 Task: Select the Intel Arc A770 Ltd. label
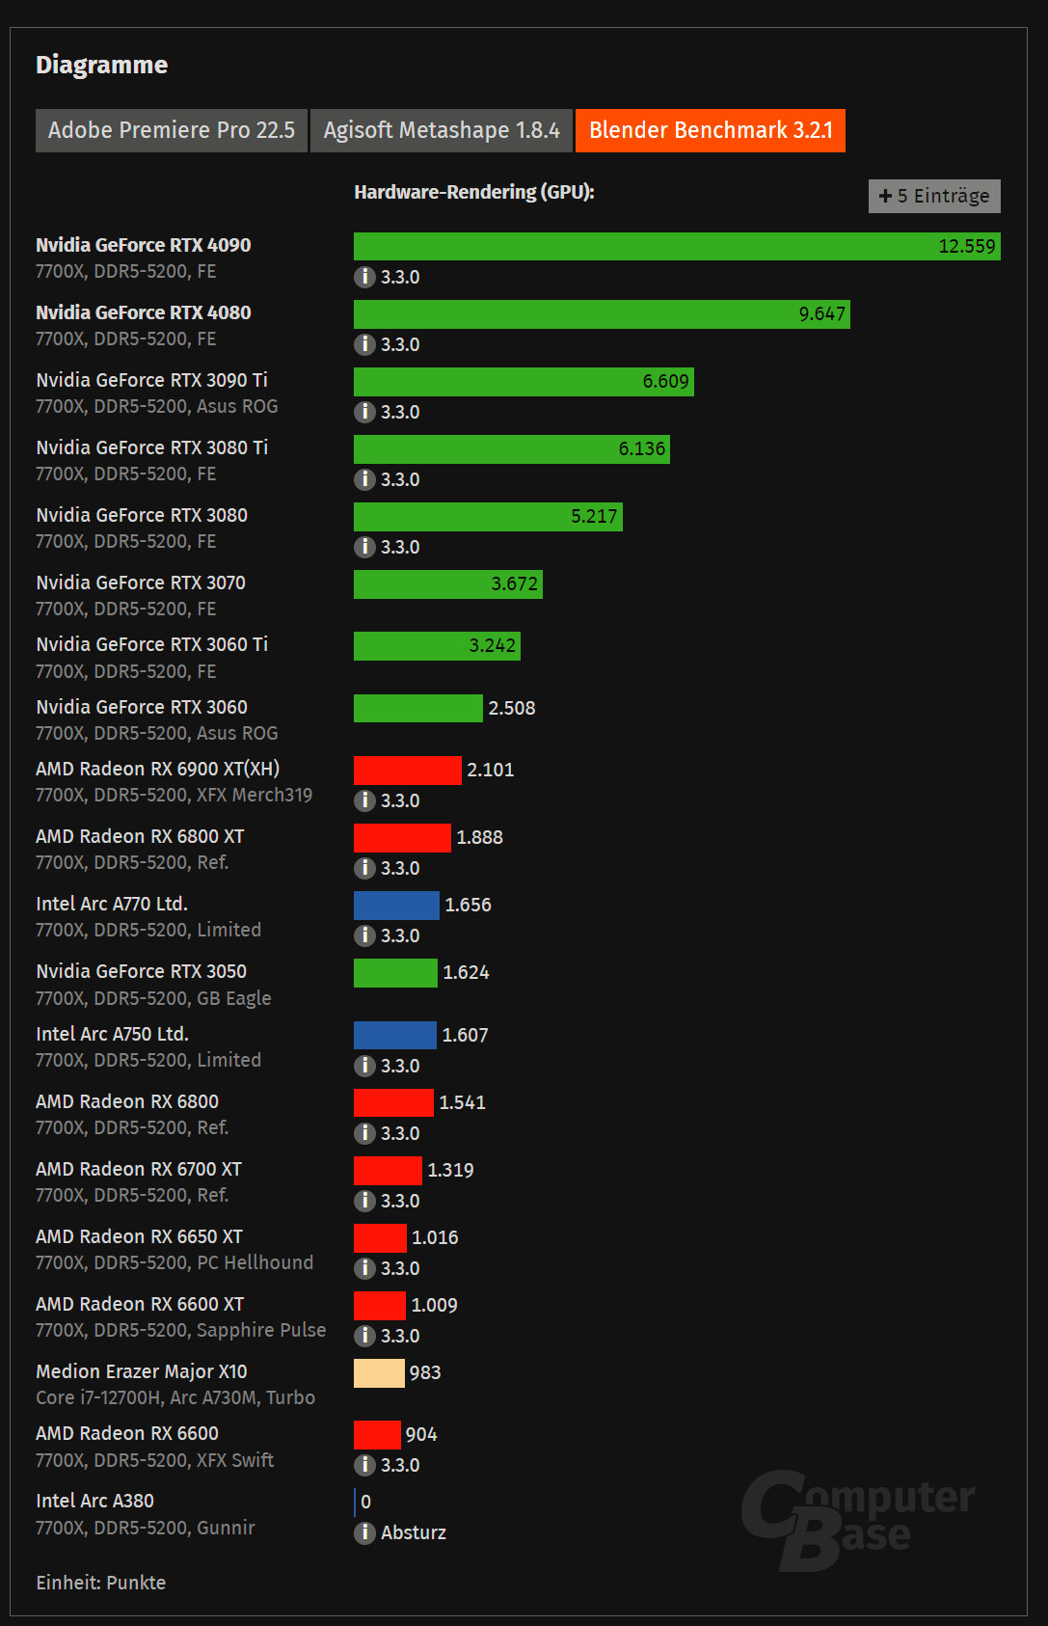(x=112, y=904)
